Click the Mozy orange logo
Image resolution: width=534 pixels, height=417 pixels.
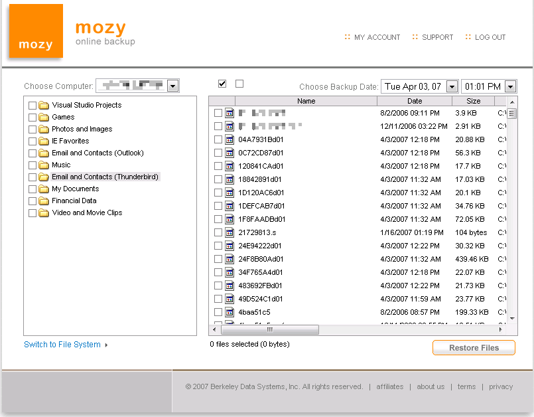[36, 31]
